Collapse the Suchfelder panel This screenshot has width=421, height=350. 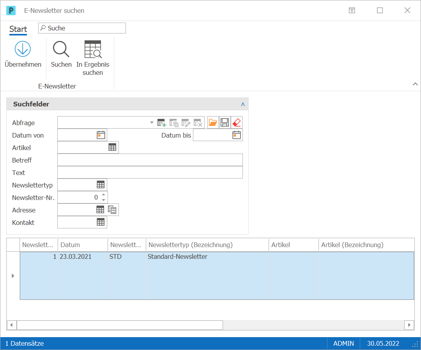coord(243,104)
